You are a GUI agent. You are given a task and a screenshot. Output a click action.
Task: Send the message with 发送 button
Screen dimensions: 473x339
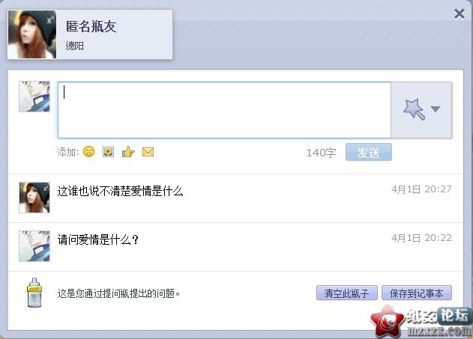tap(369, 152)
